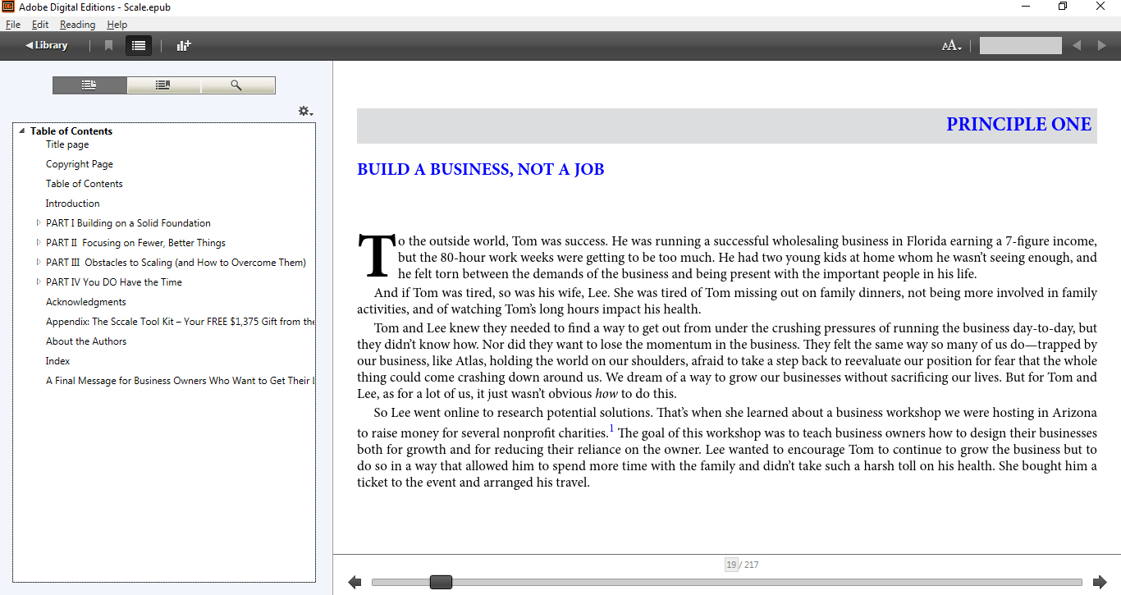Screen dimensions: 1121x595
Task: Select PART II Focusing on Fewer, Better Things
Action: (135, 243)
